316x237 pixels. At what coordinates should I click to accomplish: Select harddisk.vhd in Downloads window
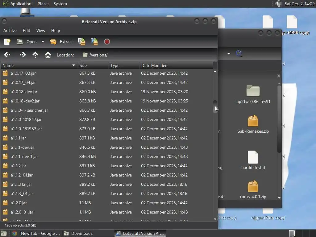click(253, 160)
